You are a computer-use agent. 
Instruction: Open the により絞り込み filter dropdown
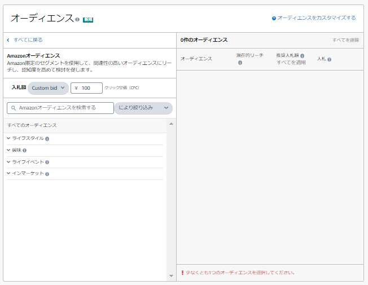point(143,108)
